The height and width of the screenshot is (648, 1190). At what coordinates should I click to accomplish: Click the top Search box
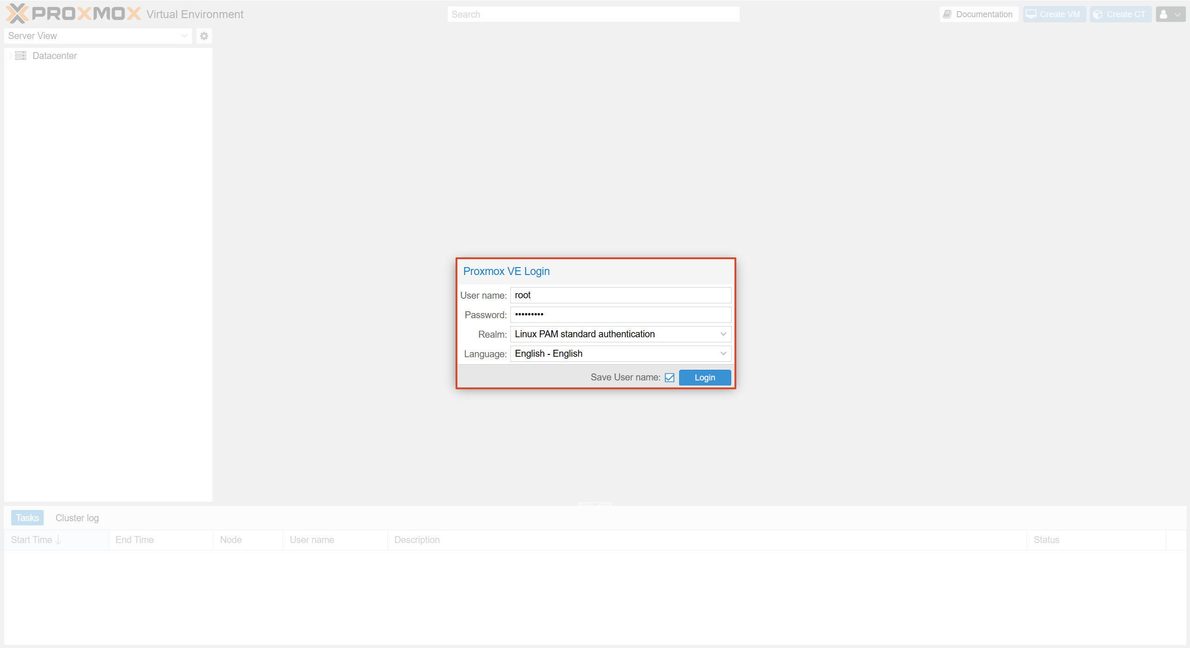point(593,14)
